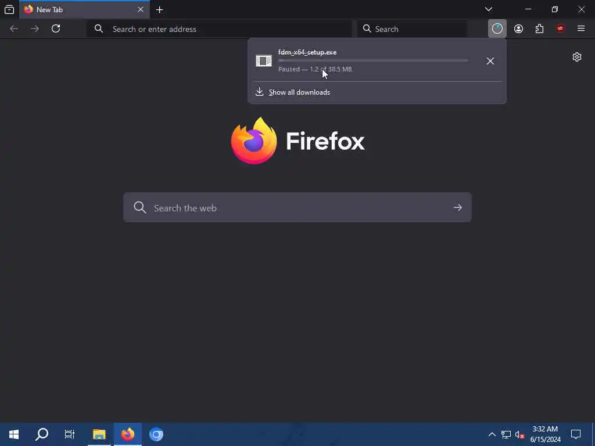Image resolution: width=595 pixels, height=446 pixels.
Task: Open the network status tray icon
Action: (x=506, y=434)
